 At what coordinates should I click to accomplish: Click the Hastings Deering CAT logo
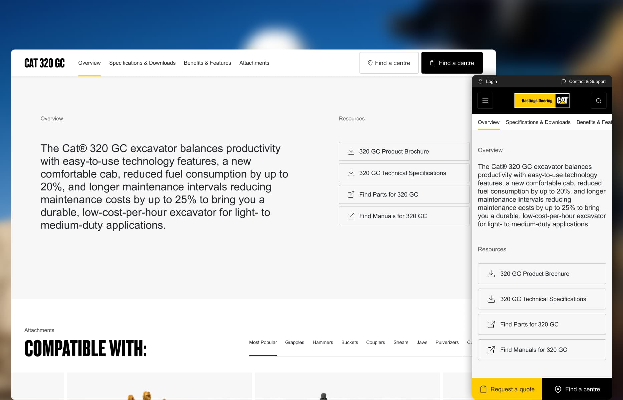tap(542, 101)
